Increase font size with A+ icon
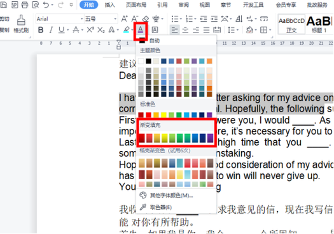334x234 pixels. [125, 18]
